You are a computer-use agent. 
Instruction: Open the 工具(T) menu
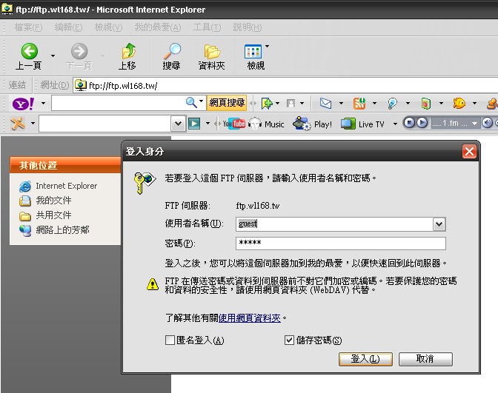tap(207, 27)
